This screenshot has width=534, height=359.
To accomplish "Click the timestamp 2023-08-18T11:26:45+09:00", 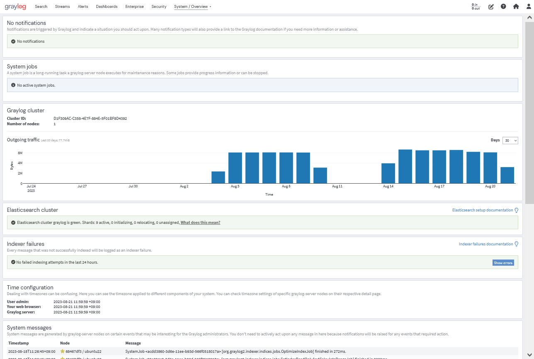I will tap(32, 351).
